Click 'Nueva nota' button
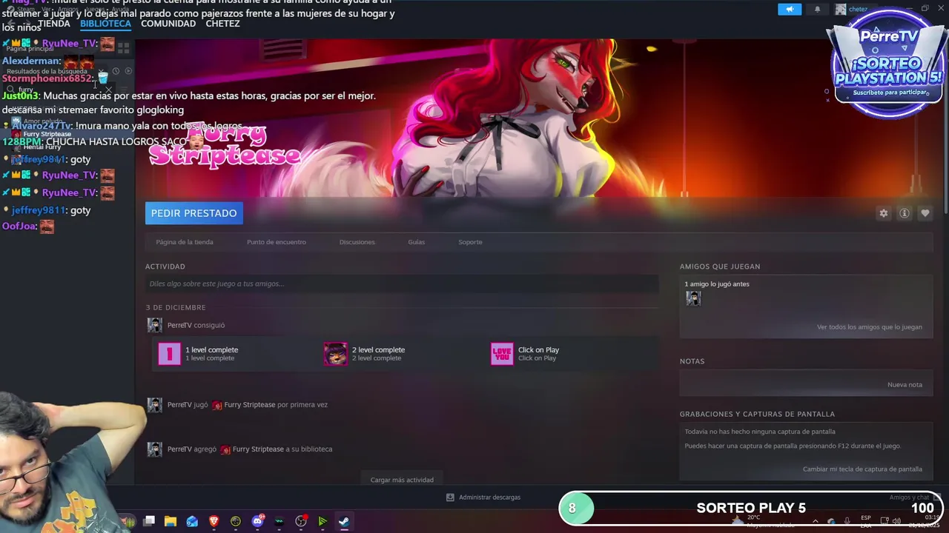Viewport: 949px width, 533px height. [x=905, y=385]
